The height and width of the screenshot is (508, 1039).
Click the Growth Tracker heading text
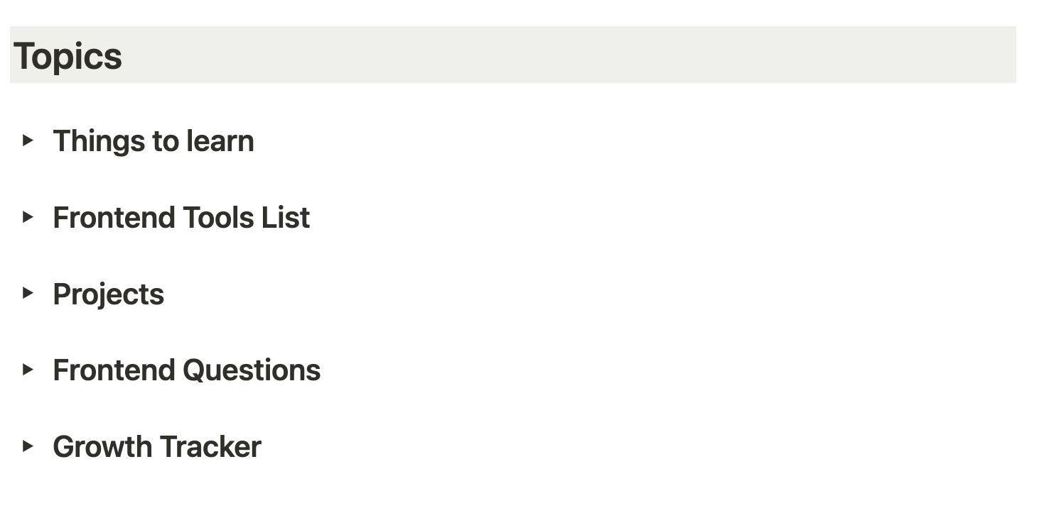(157, 447)
